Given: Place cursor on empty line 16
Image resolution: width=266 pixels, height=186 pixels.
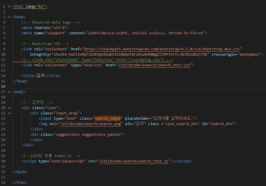Looking at the screenshot, I should (x=139, y=86).
